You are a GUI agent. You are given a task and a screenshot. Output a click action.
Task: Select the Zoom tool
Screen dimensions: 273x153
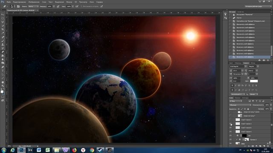(x=3, y=86)
